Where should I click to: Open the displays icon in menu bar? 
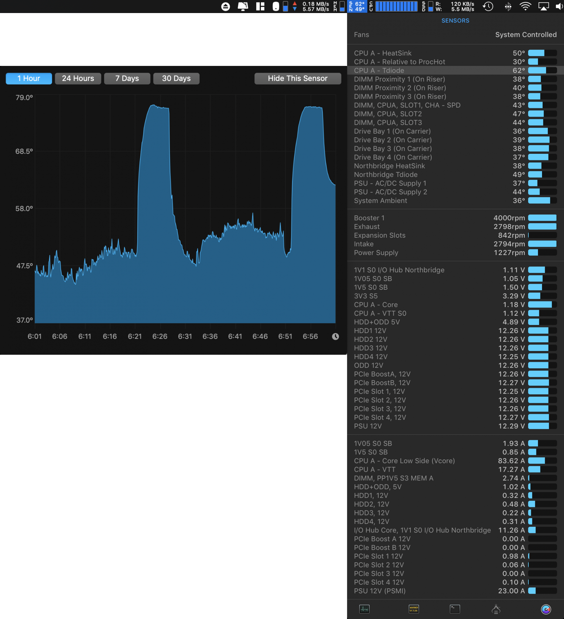[243, 6]
